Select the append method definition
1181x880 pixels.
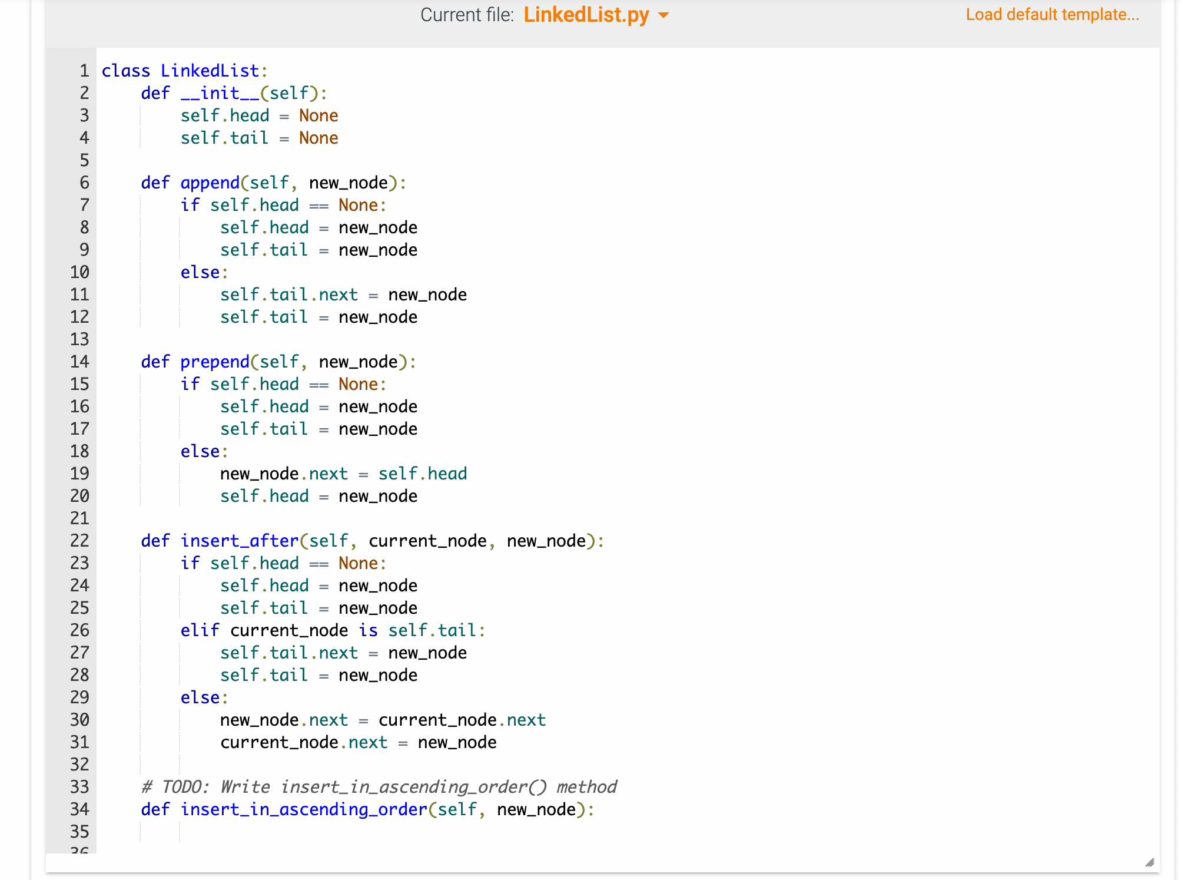pos(212,182)
